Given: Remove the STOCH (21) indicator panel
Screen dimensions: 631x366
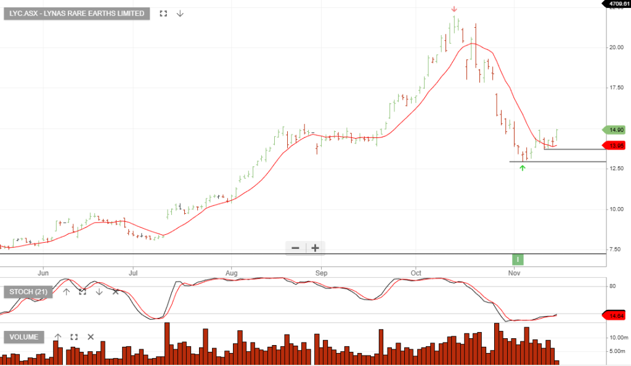Looking at the screenshot, I should pyautogui.click(x=115, y=291).
